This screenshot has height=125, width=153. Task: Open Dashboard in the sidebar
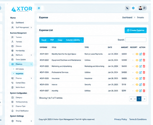(20, 23)
